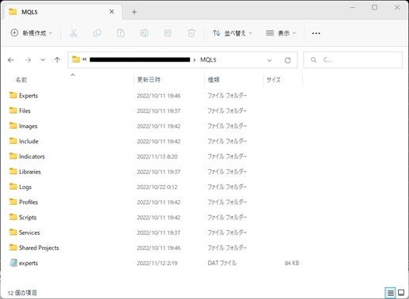Click date 2022/11/12 2:19 cell

(x=157, y=263)
